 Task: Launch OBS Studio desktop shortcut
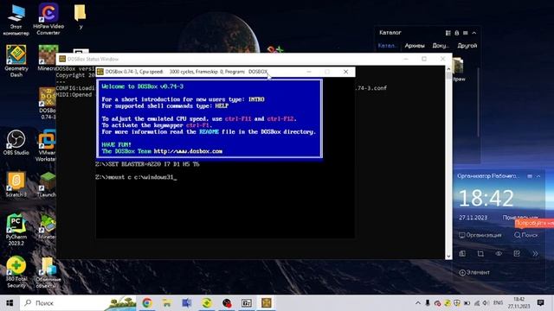(x=16, y=143)
